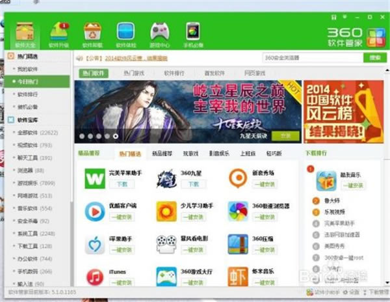This screenshot has width=390, height=302.
Task: Switch to the 首发软件 tab
Action: tap(214, 73)
